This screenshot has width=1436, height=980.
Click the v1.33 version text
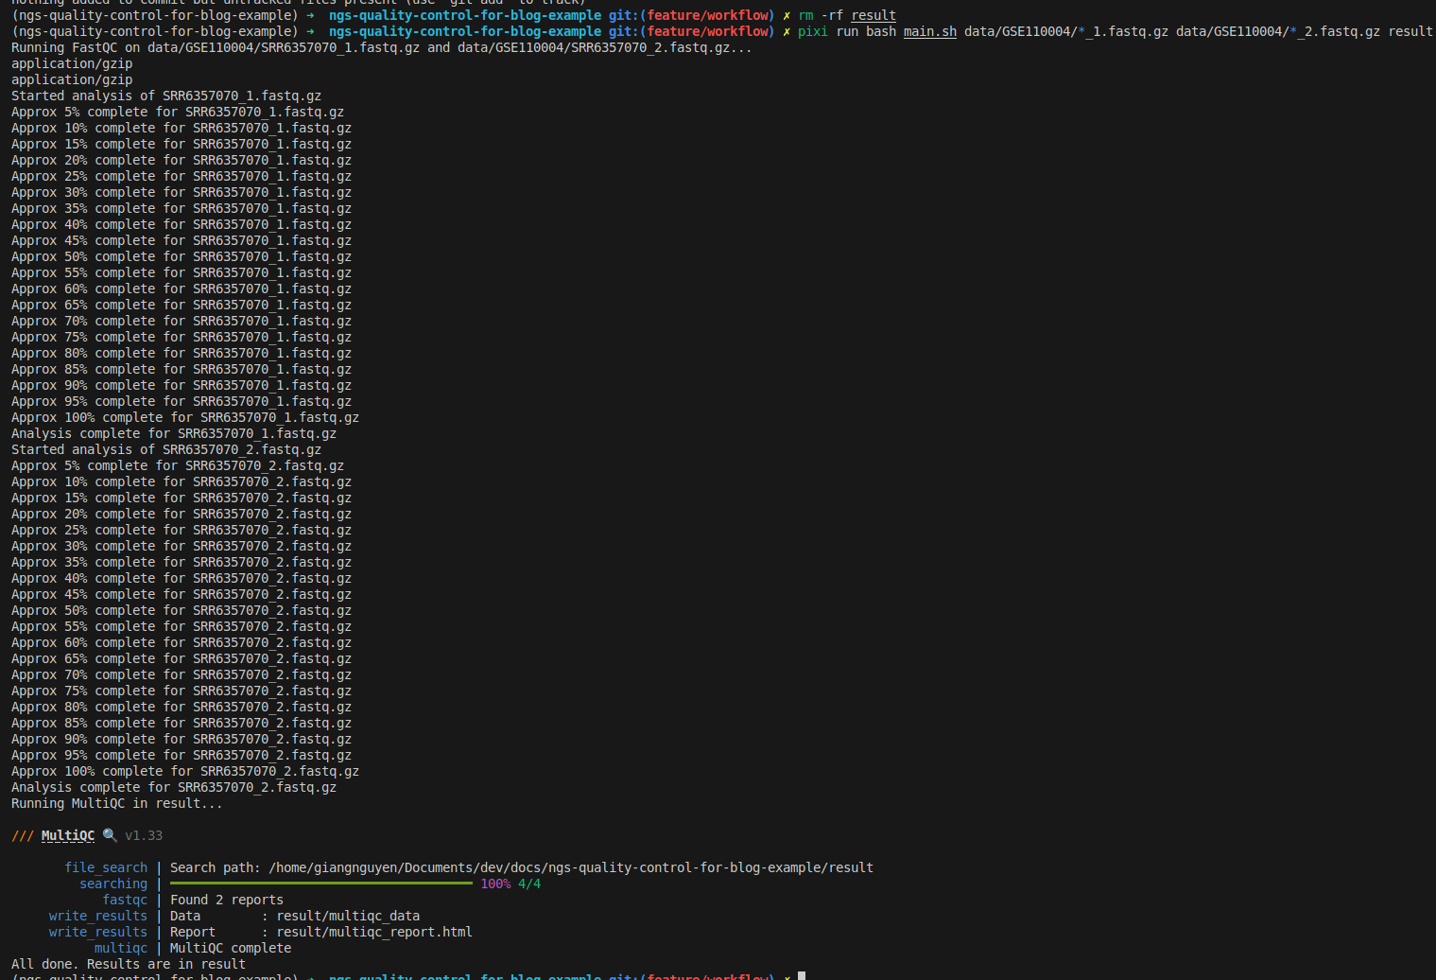144,835
